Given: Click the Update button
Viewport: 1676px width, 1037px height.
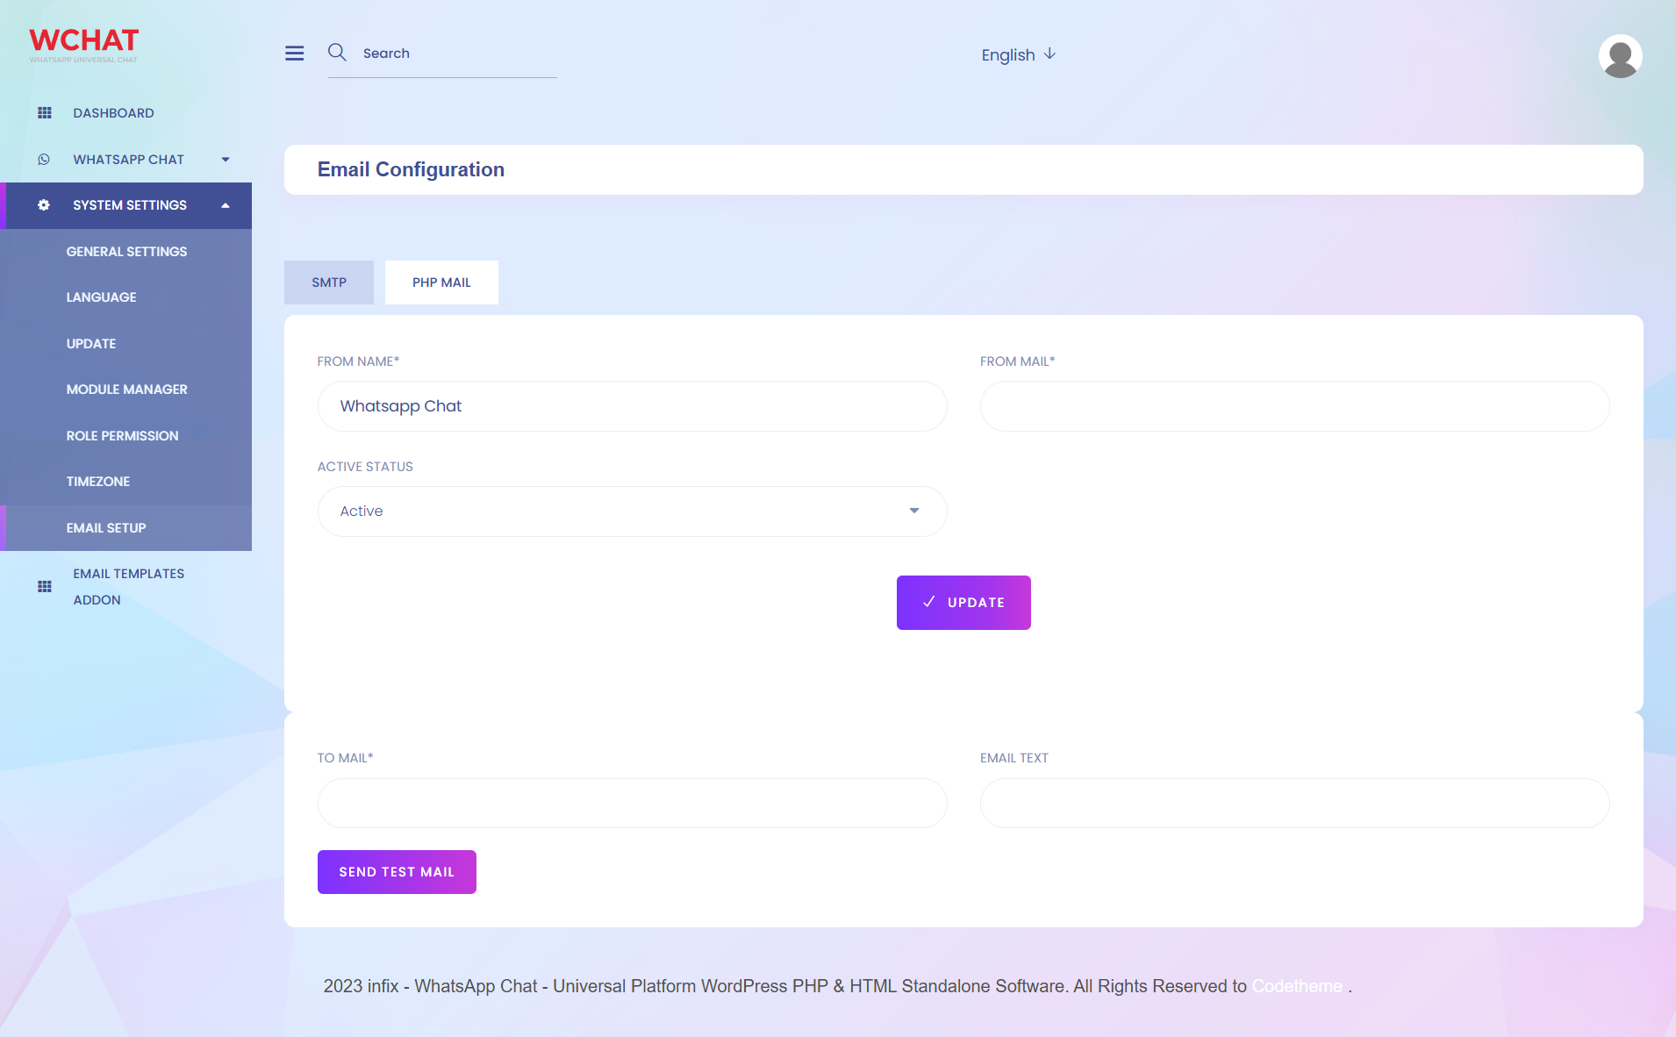Looking at the screenshot, I should [x=963, y=603].
